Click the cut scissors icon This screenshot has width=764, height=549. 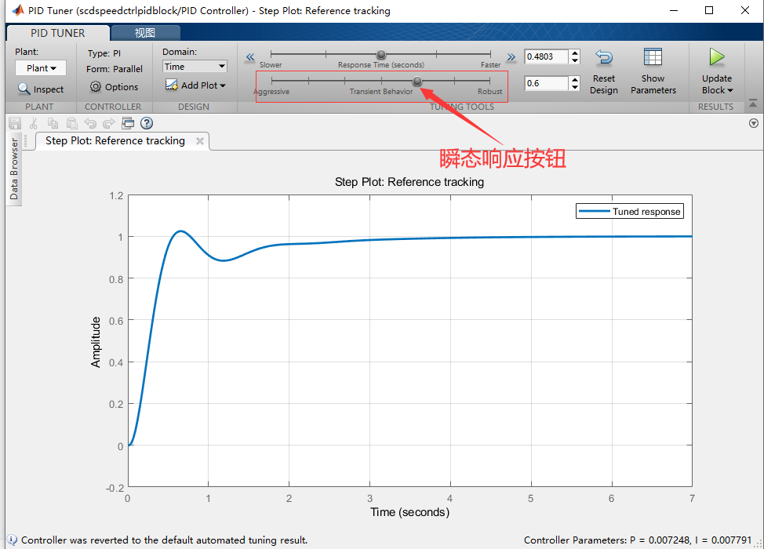tap(34, 123)
